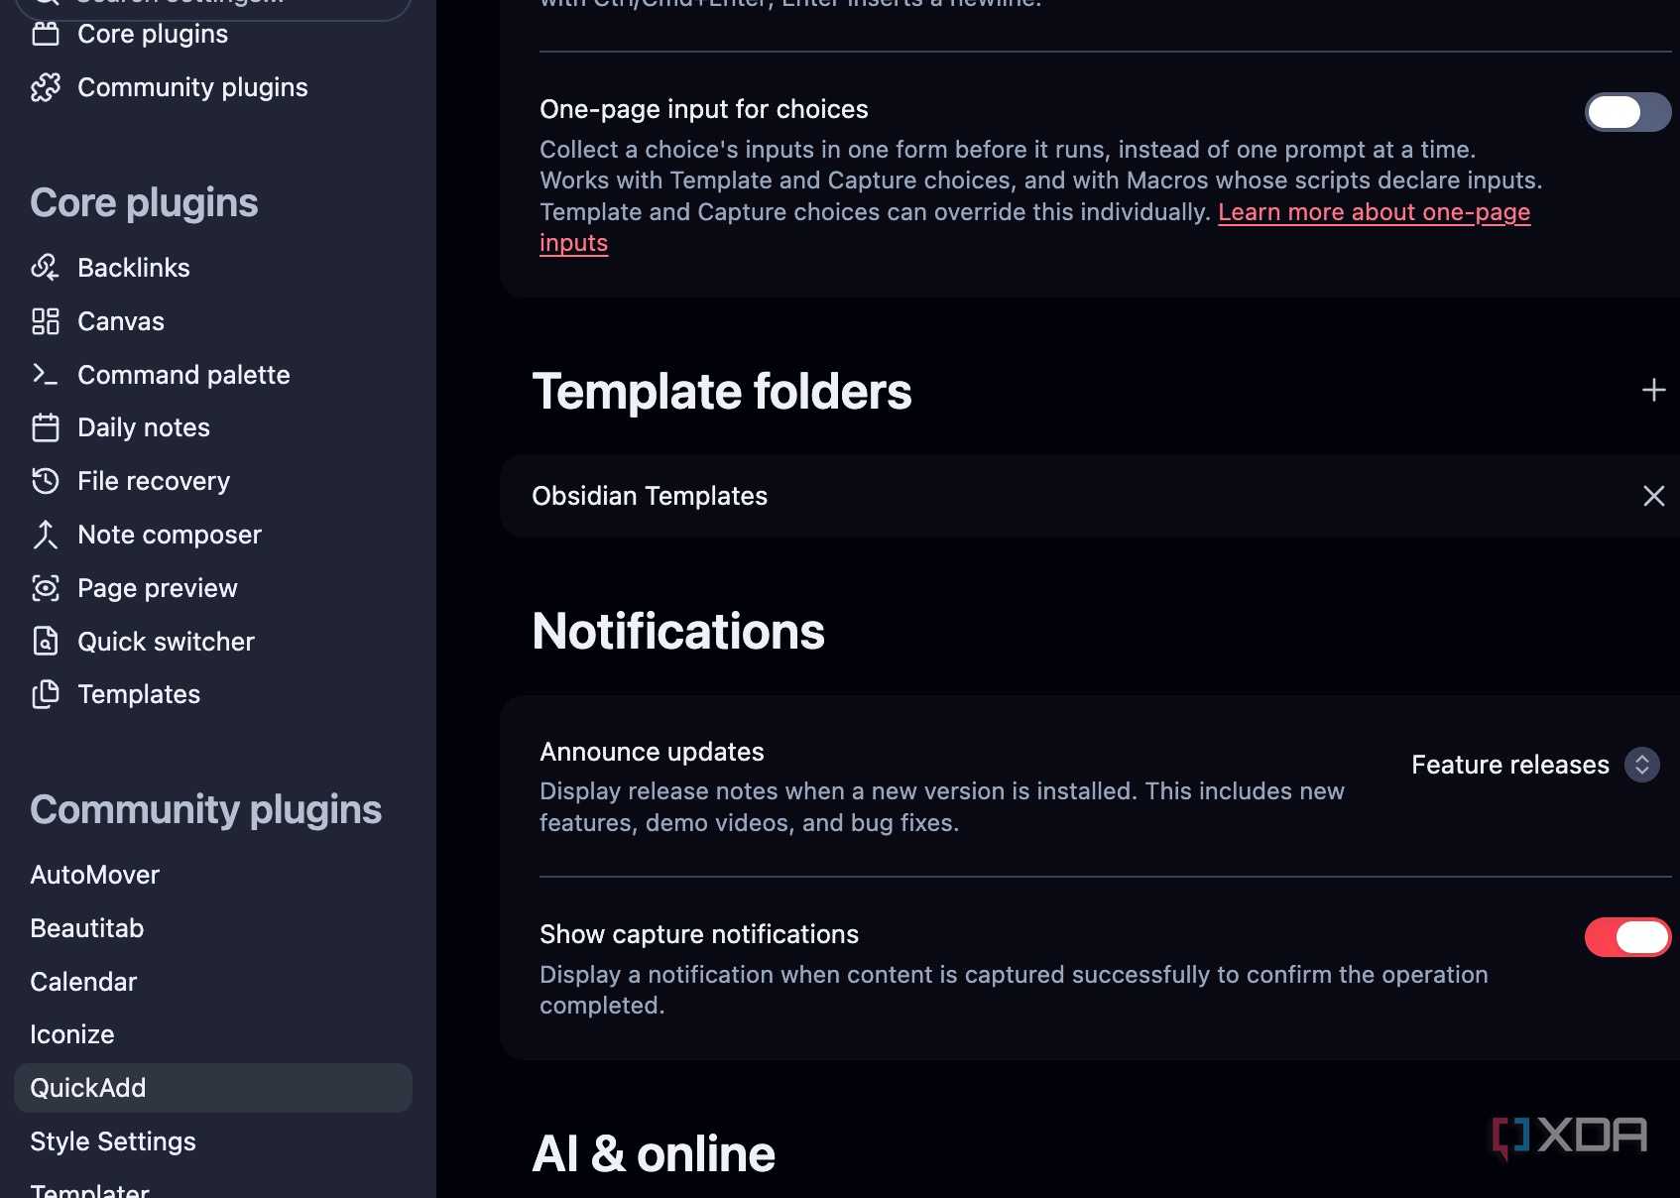Select Note composer settings
This screenshot has width=1680, height=1198.
click(213, 535)
